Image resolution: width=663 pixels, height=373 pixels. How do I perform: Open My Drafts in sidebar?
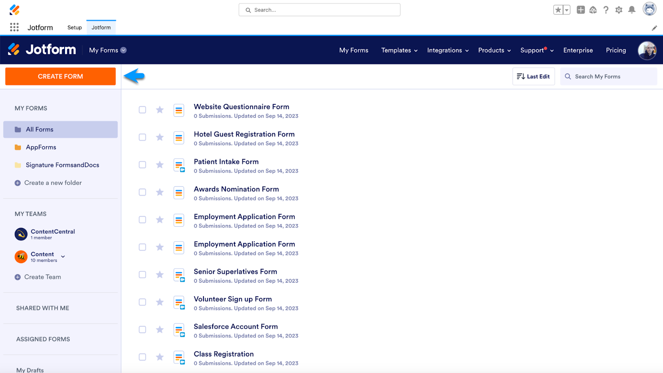click(x=30, y=370)
